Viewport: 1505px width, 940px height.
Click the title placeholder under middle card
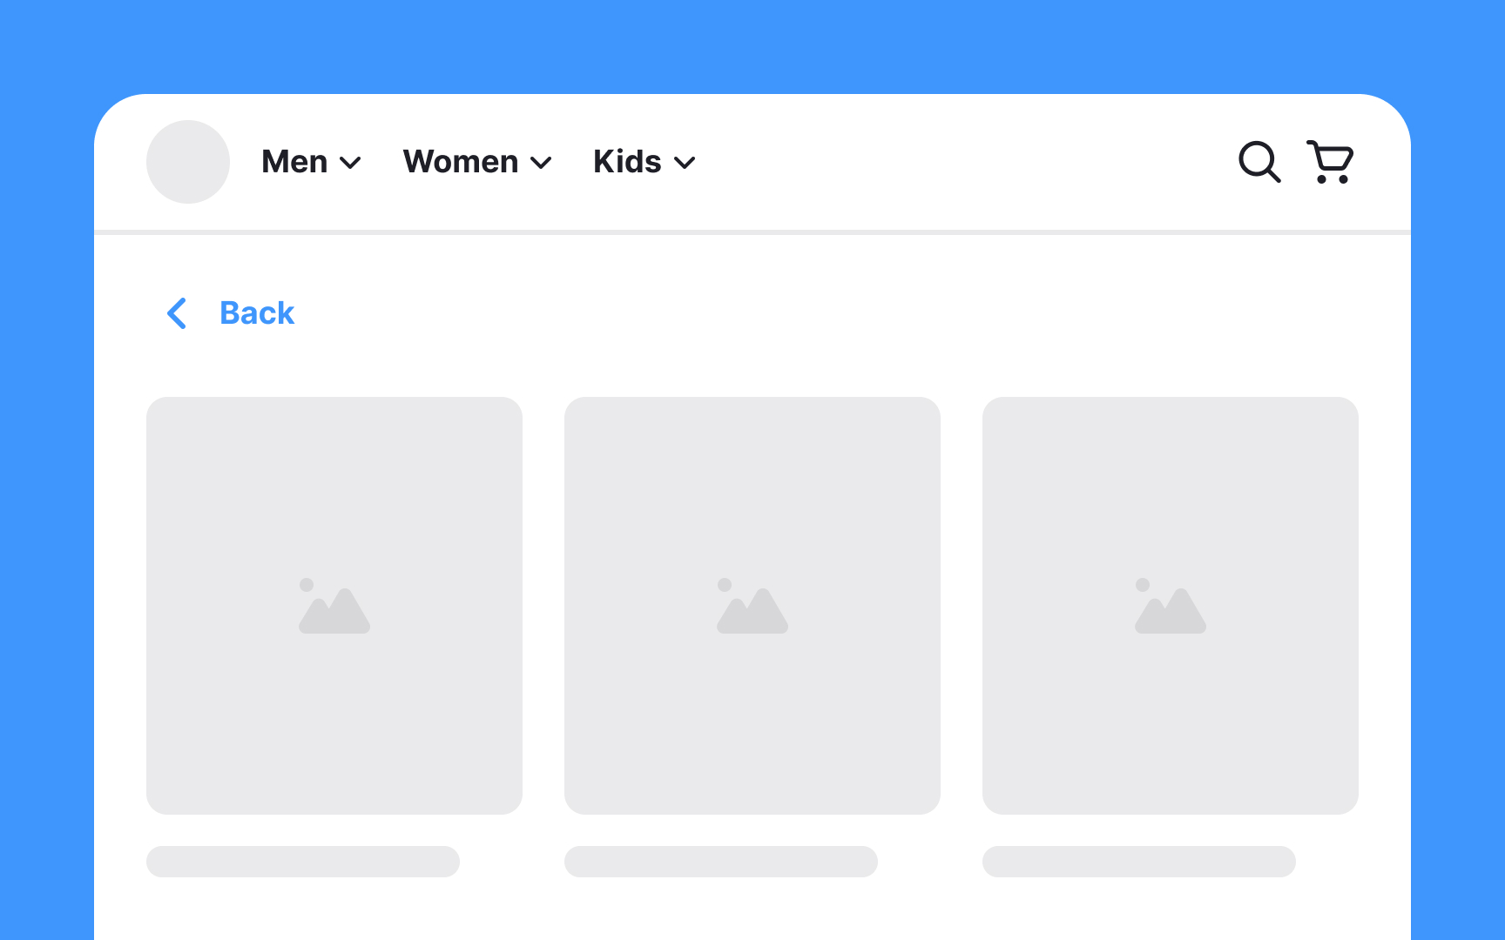tap(721, 862)
